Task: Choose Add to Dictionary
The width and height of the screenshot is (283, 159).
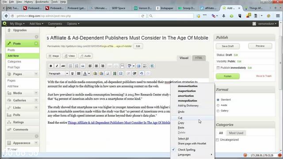Action: (193, 106)
